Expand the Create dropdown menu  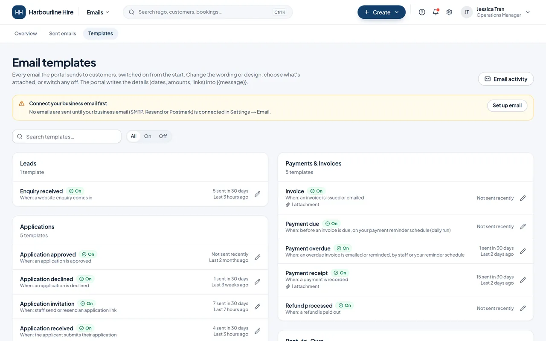click(x=381, y=12)
